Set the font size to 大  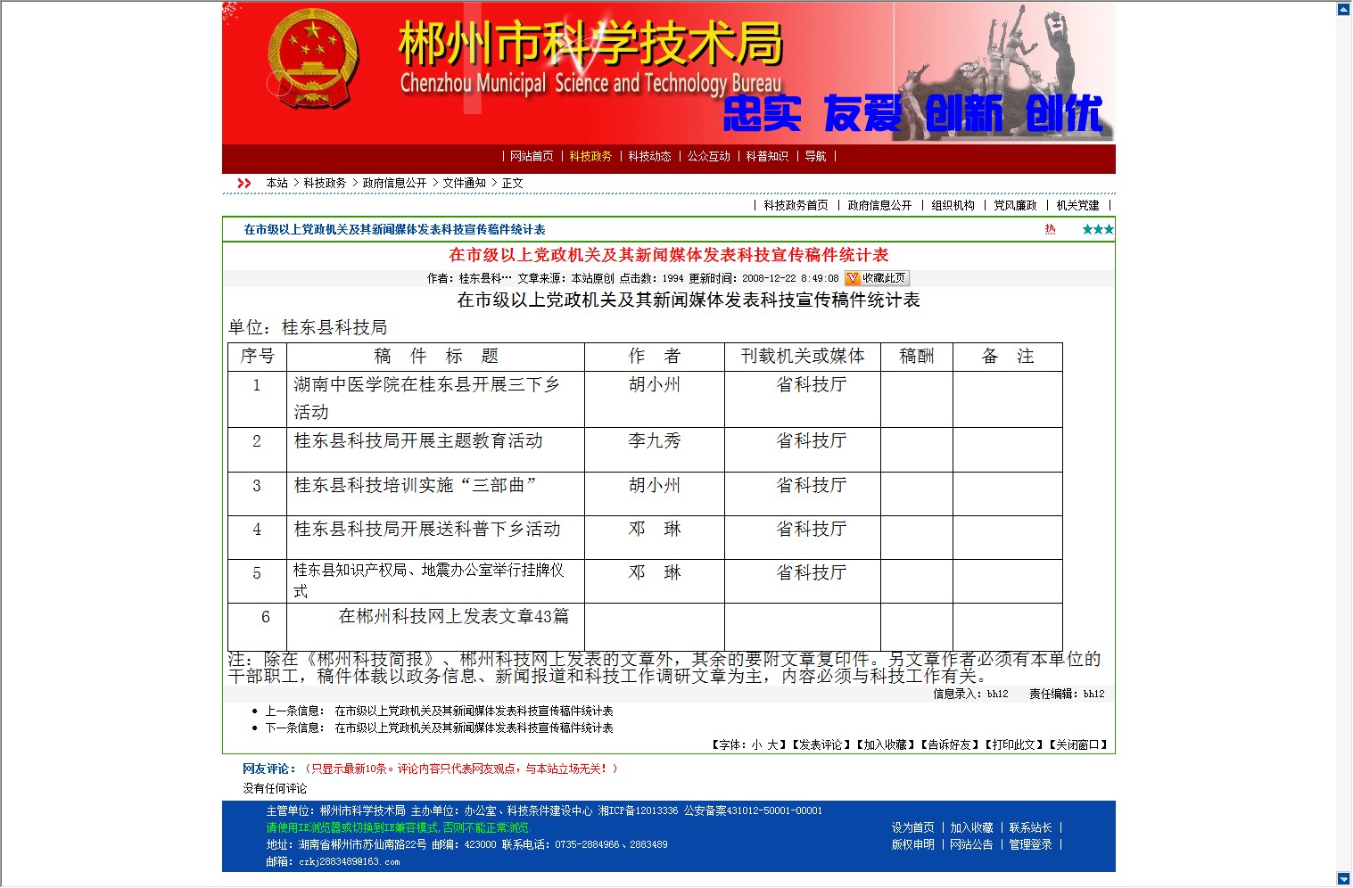point(772,745)
